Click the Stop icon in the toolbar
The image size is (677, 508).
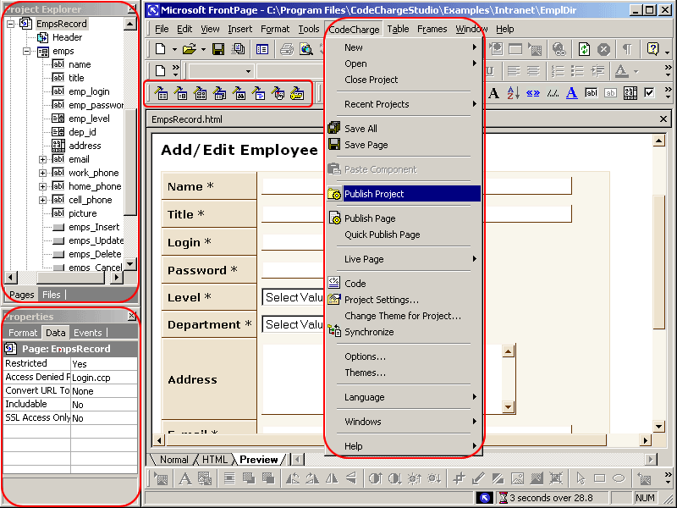pos(603,49)
